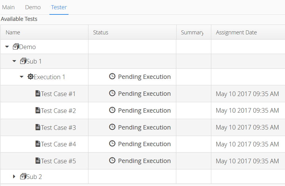Click the document icon beside Test Case #1
This screenshot has width=285, height=186.
[38, 94]
